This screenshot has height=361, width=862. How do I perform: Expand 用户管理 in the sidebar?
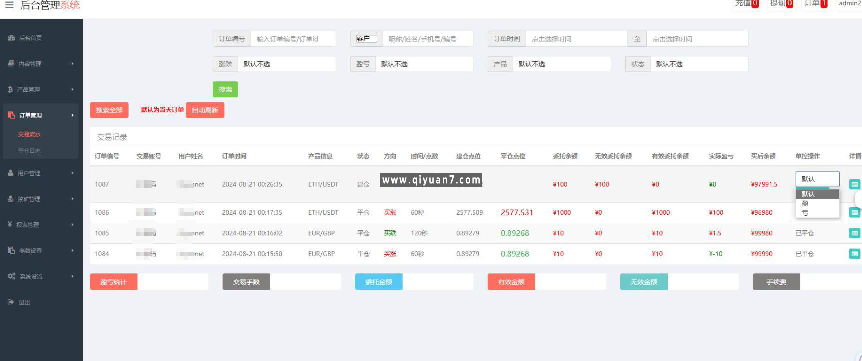click(40, 173)
